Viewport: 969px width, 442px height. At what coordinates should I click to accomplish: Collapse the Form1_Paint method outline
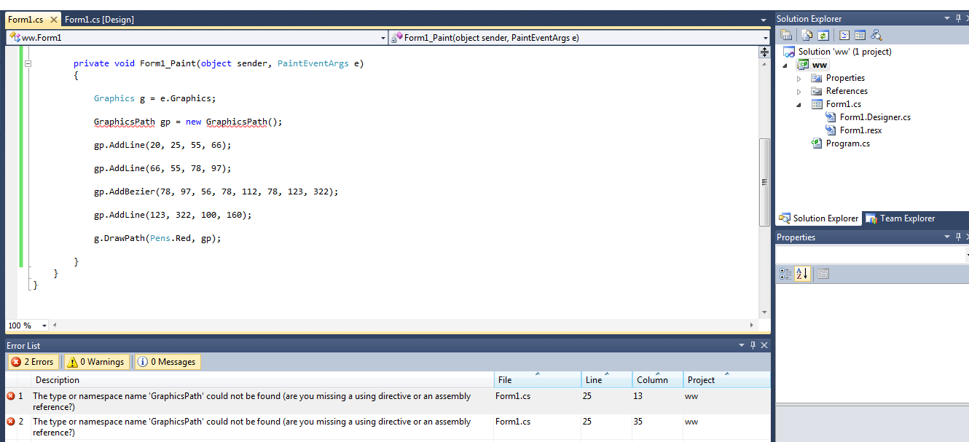coord(28,63)
